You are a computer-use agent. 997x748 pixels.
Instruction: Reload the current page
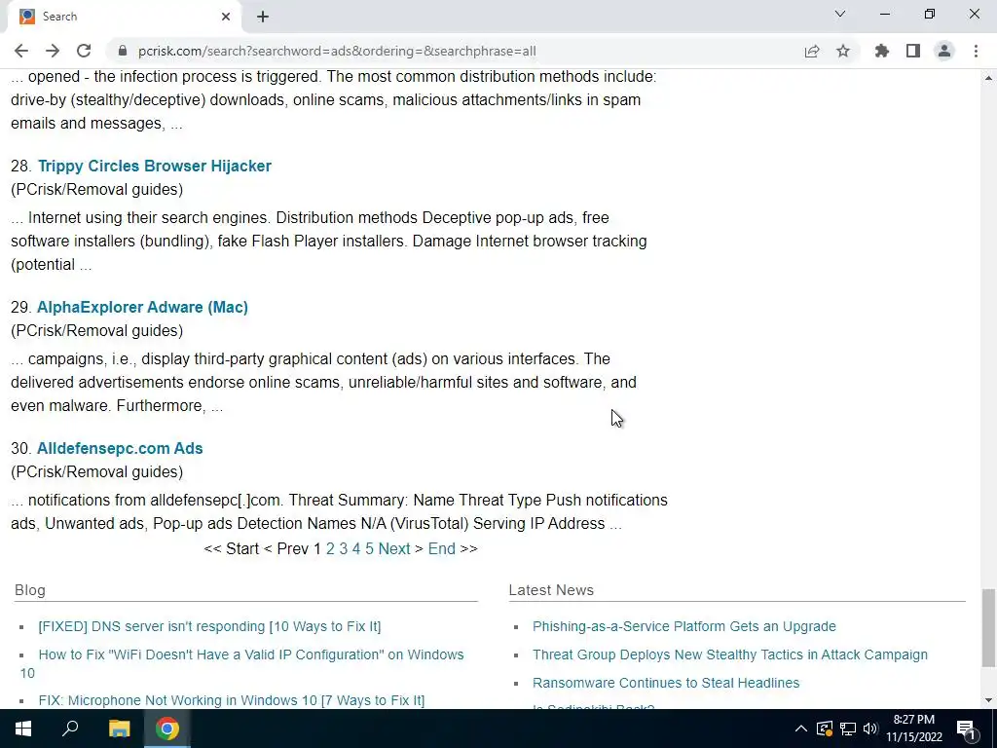click(84, 51)
